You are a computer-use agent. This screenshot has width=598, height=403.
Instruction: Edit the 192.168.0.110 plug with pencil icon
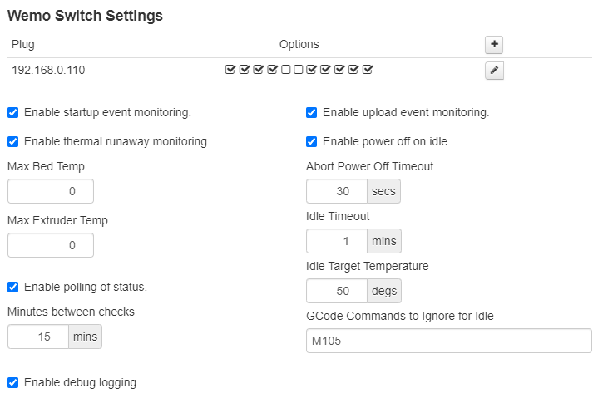(494, 71)
